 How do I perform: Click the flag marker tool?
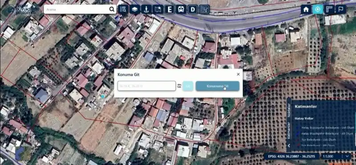pos(341,9)
